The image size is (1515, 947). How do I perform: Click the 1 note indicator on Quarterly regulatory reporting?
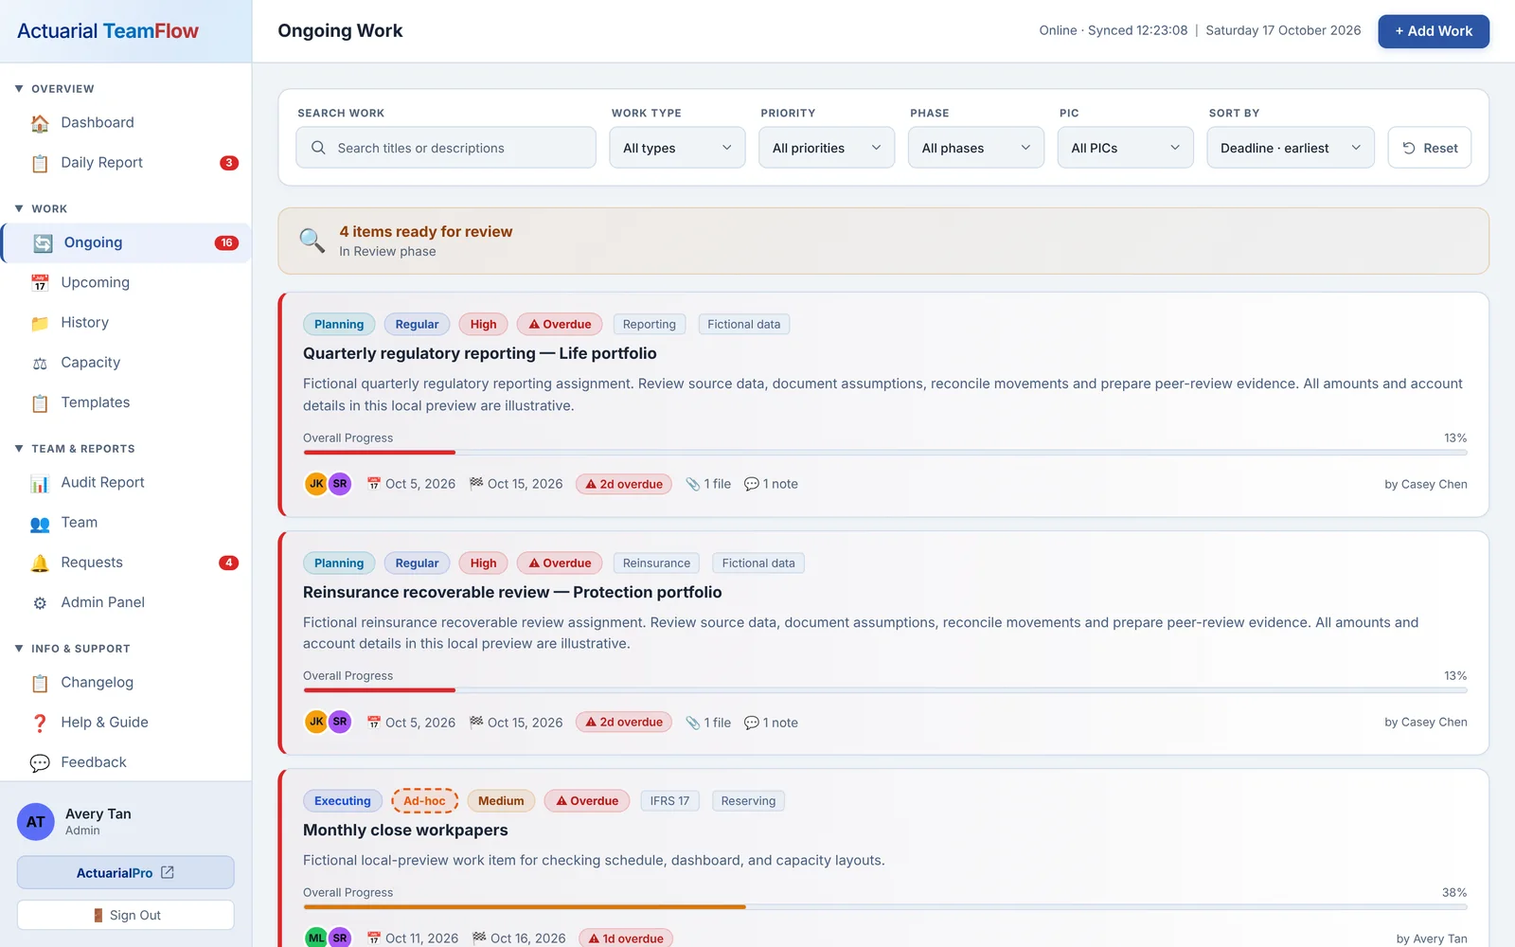coord(772,484)
